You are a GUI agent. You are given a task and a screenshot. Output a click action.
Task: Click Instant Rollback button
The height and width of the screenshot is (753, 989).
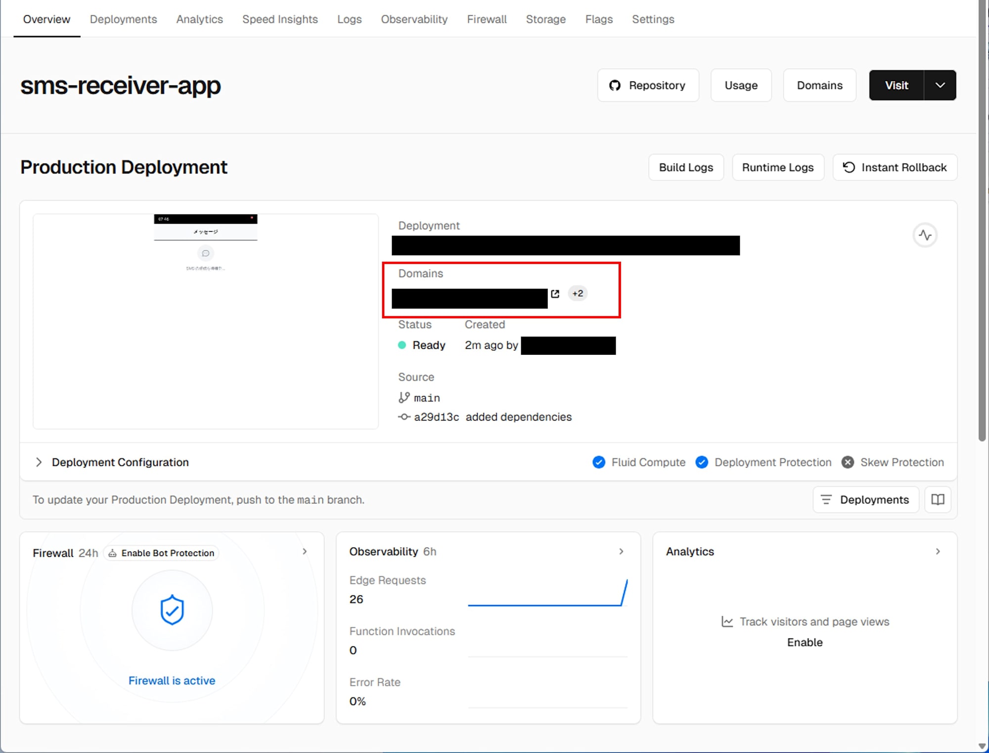895,167
